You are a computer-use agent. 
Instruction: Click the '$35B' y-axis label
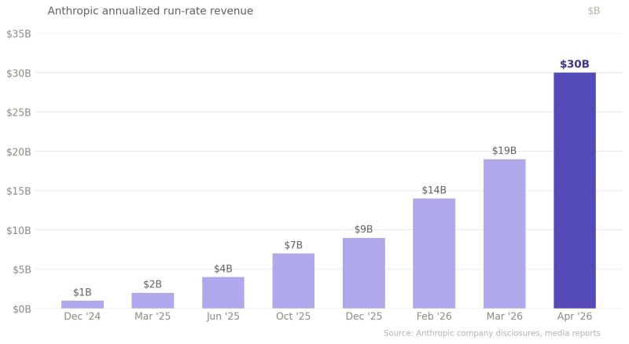19,34
